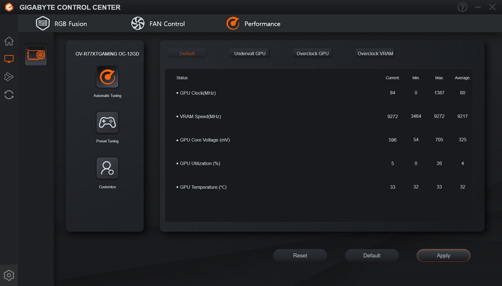Click the Customize label
Screen dimensions: 502x286
(108, 187)
